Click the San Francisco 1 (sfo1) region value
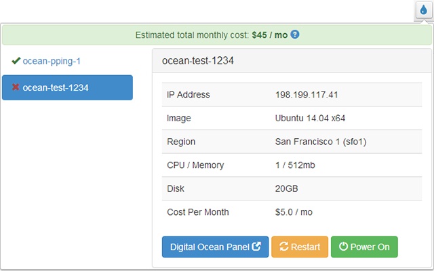434x271 pixels. tap(321, 142)
